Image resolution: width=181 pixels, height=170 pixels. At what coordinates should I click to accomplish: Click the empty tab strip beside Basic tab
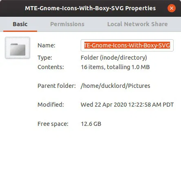point(43,24)
